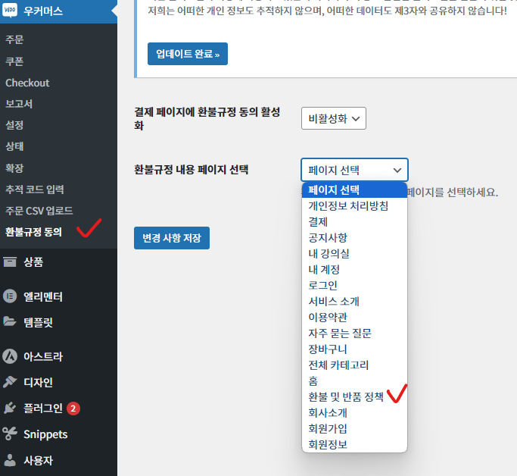Choose 공지사항 from the page list

pos(354,237)
